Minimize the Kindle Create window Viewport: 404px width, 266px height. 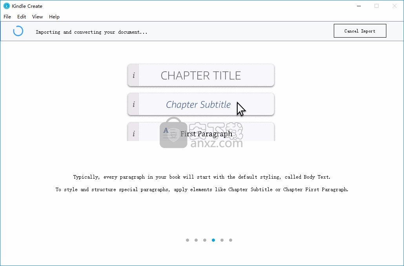[359, 6]
